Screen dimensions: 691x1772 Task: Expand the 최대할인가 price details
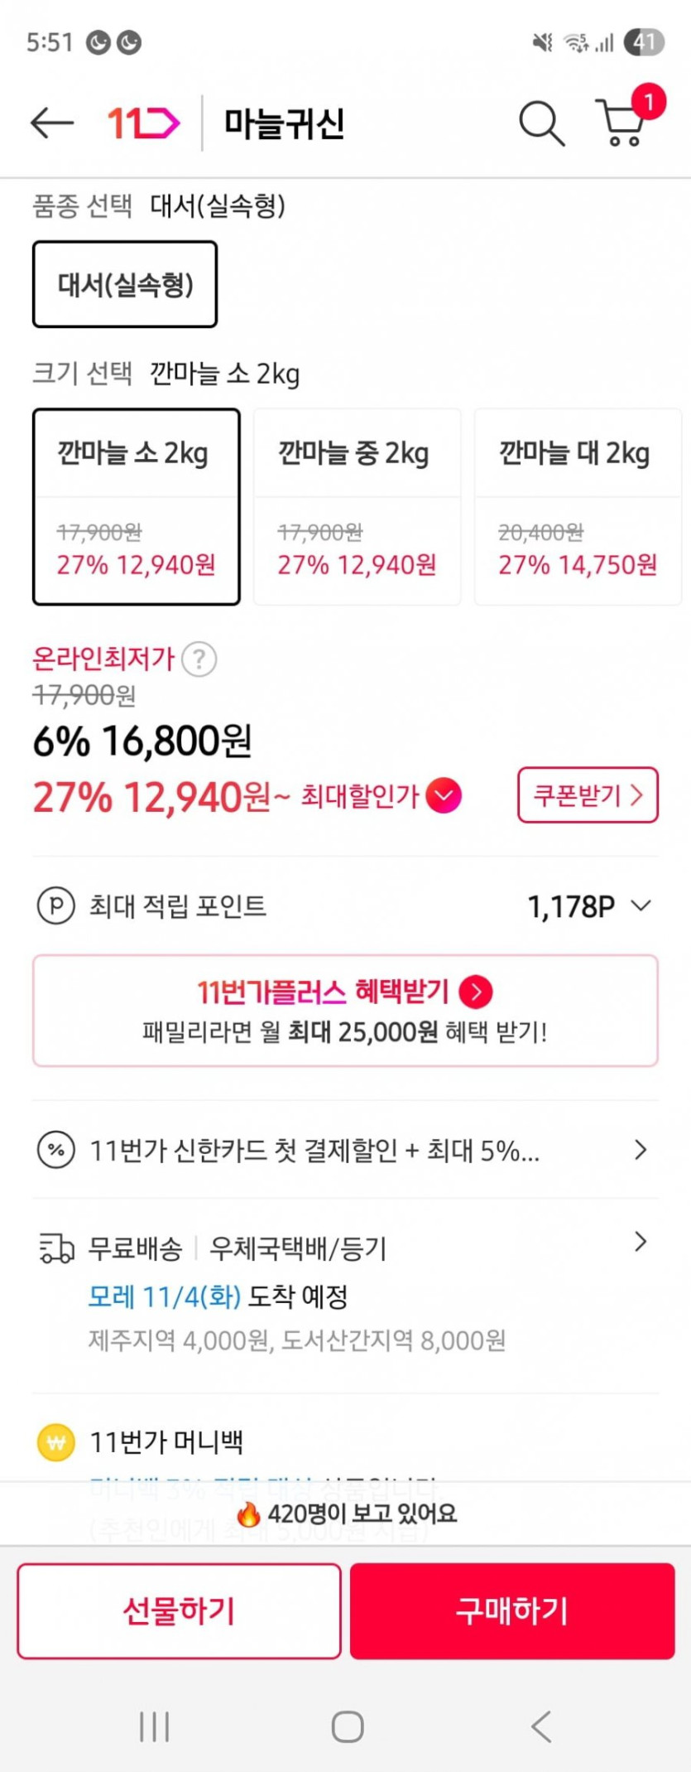click(x=444, y=796)
